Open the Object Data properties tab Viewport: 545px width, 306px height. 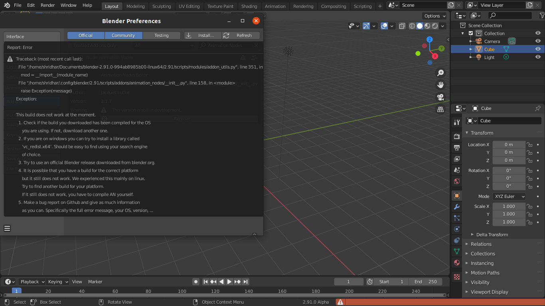point(456,251)
